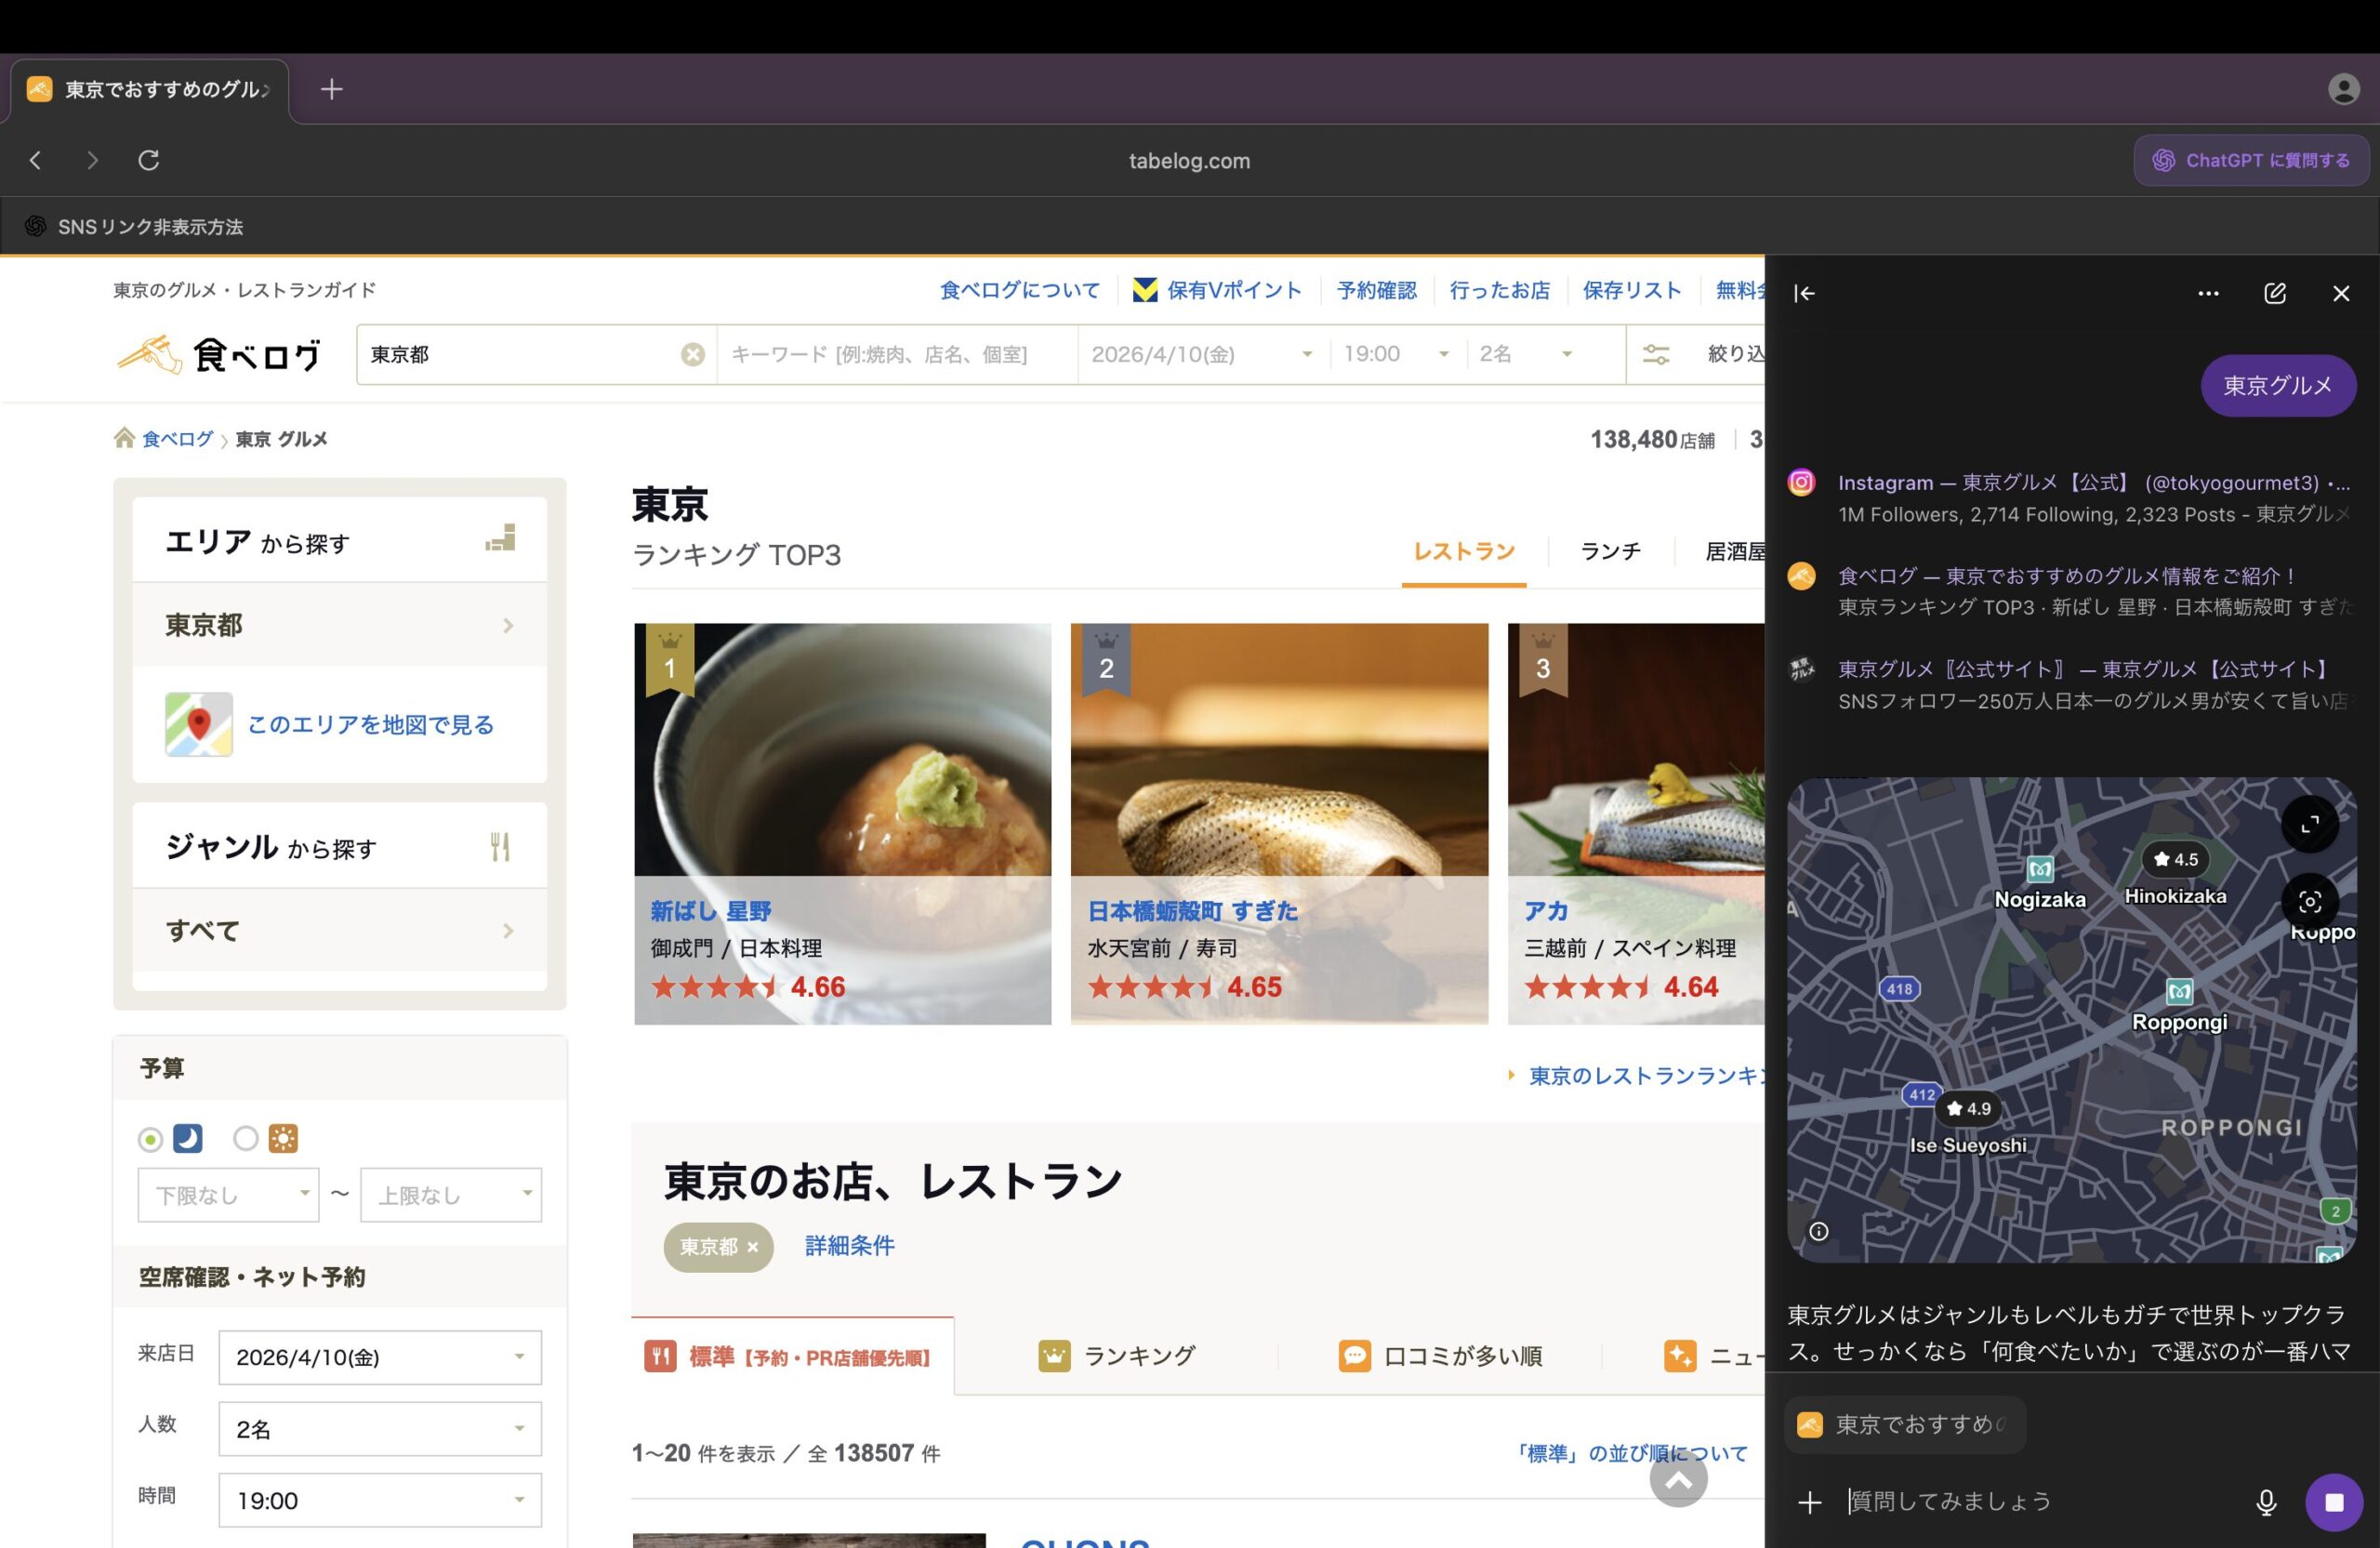Select the dinner (moon) budget radio button
Viewport: 2380px width, 1548px height.
pyautogui.click(x=151, y=1138)
